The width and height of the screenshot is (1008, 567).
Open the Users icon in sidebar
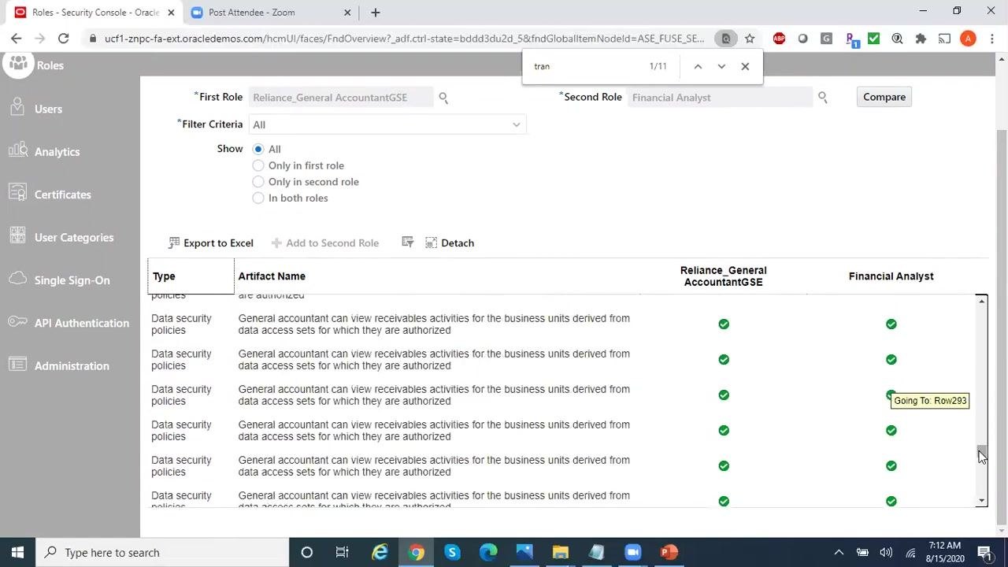click(17, 109)
